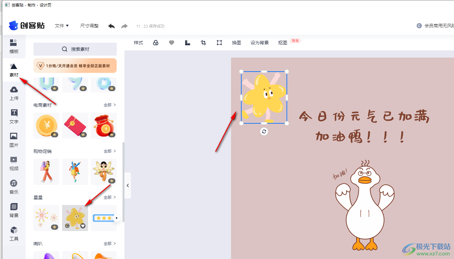Expand 全部 for 电商素材
454x259 pixels.
point(110,105)
